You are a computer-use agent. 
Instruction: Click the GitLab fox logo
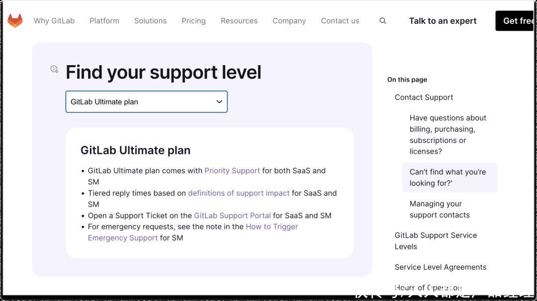(15, 20)
